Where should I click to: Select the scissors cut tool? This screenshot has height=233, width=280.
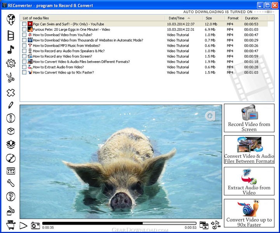coord(10,78)
